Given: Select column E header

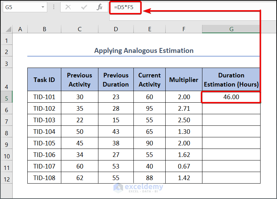Looking at the screenshot, I should [x=150, y=29].
